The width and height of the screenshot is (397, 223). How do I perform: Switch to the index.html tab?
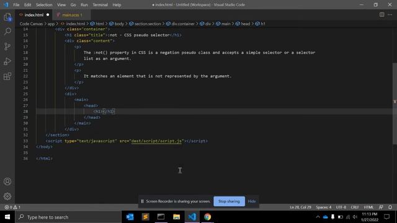(x=33, y=15)
